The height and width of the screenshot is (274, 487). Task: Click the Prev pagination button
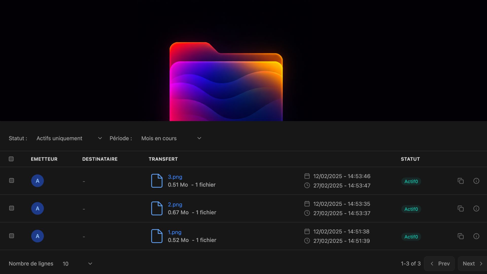tap(440, 264)
